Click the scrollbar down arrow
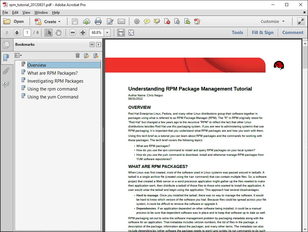This screenshot has height=232, width=308. [x=305, y=229]
